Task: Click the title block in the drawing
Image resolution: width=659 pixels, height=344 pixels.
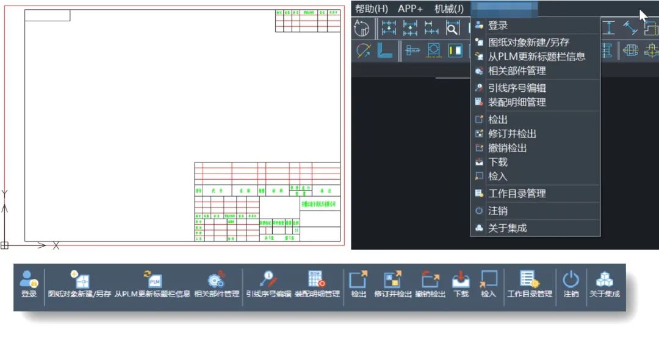Action: click(x=267, y=202)
